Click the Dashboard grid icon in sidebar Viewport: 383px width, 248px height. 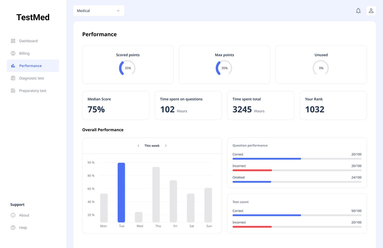[x=13, y=41]
